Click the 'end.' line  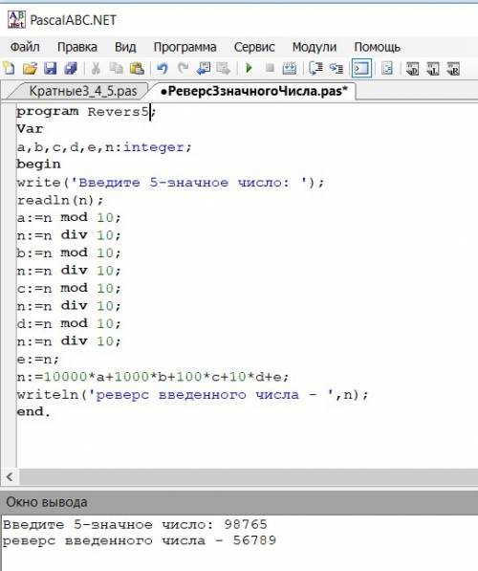(33, 412)
